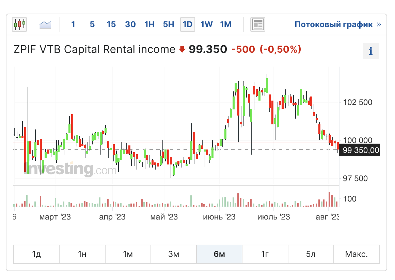
Task: Select the 1M interval in toolbar
Action: click(226, 24)
